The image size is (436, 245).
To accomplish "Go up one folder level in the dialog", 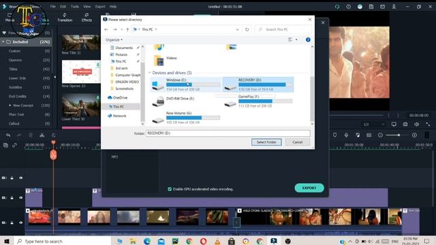I will tap(127, 29).
